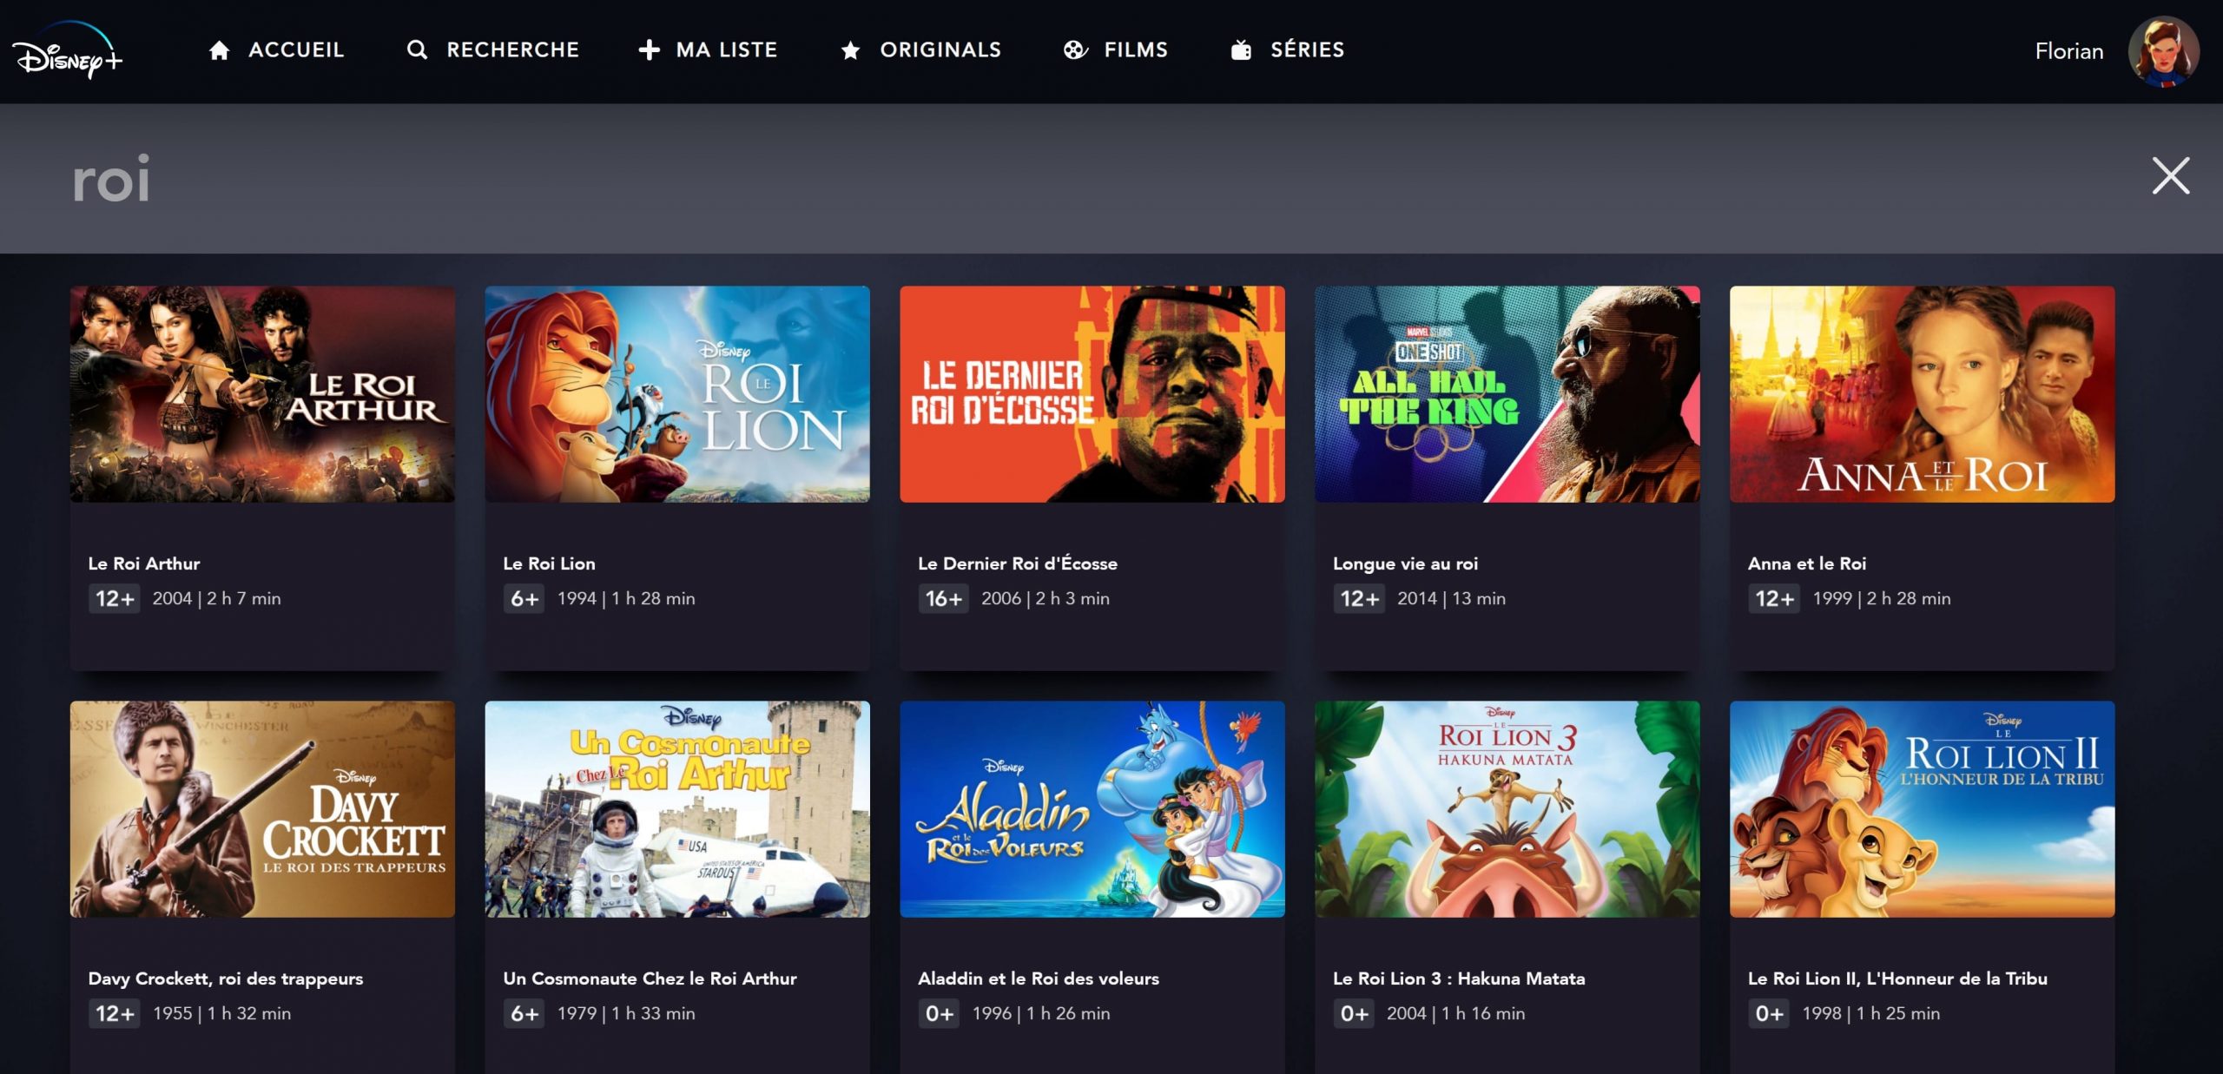Click '1996 | 1 h 26 min' text
The image size is (2223, 1074).
tap(1041, 1013)
